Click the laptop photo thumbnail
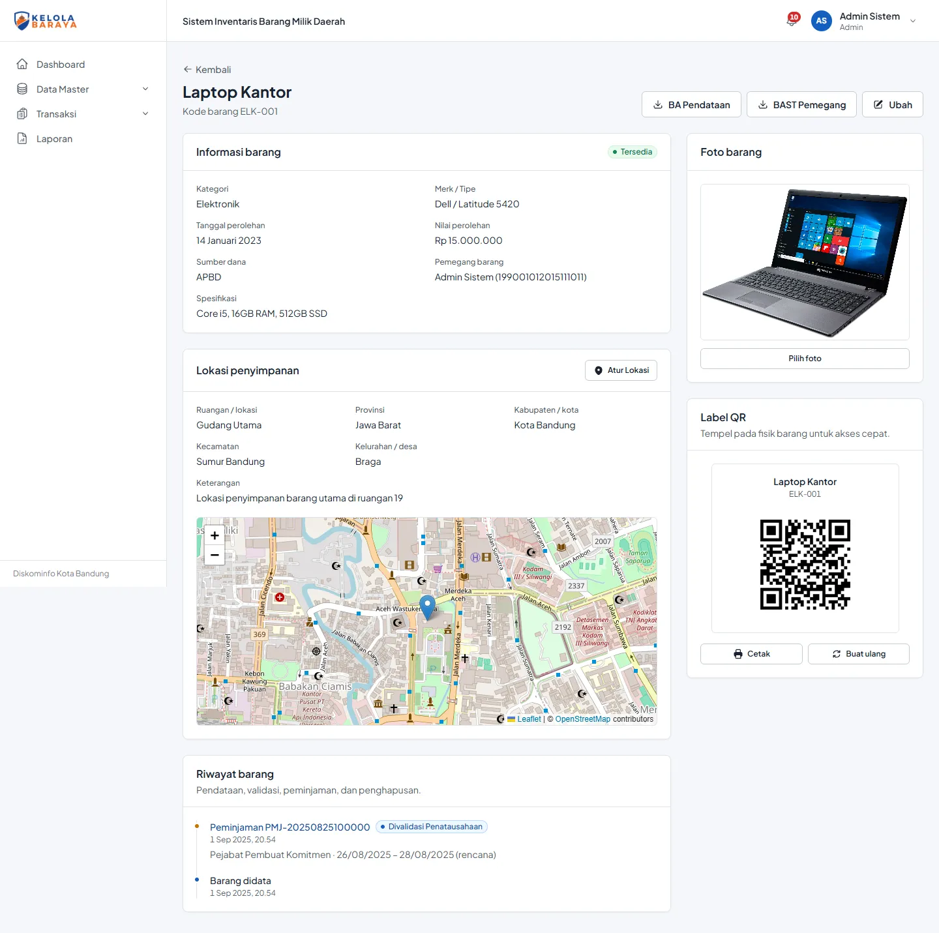This screenshot has height=933, width=939. (805, 262)
